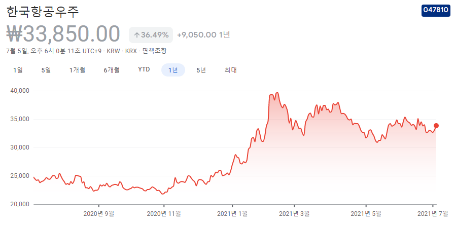The height and width of the screenshot is (225, 455).
Task: Switch chart to 5일 range
Action: coord(46,70)
